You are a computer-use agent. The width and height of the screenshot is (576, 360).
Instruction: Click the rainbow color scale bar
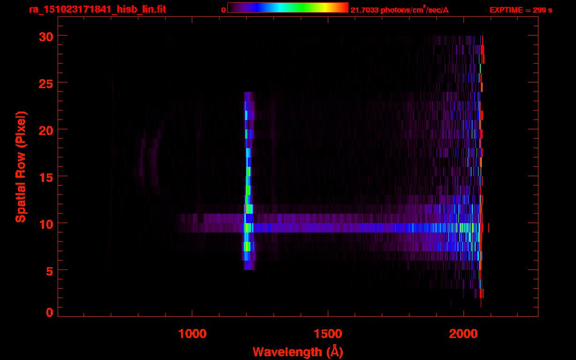[x=288, y=7]
